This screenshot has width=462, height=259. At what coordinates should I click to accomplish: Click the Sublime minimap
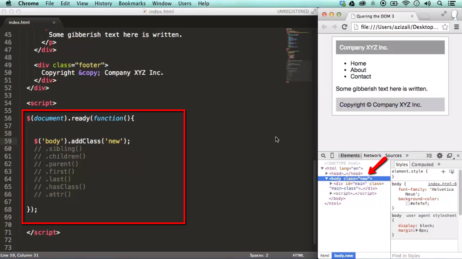(298, 55)
